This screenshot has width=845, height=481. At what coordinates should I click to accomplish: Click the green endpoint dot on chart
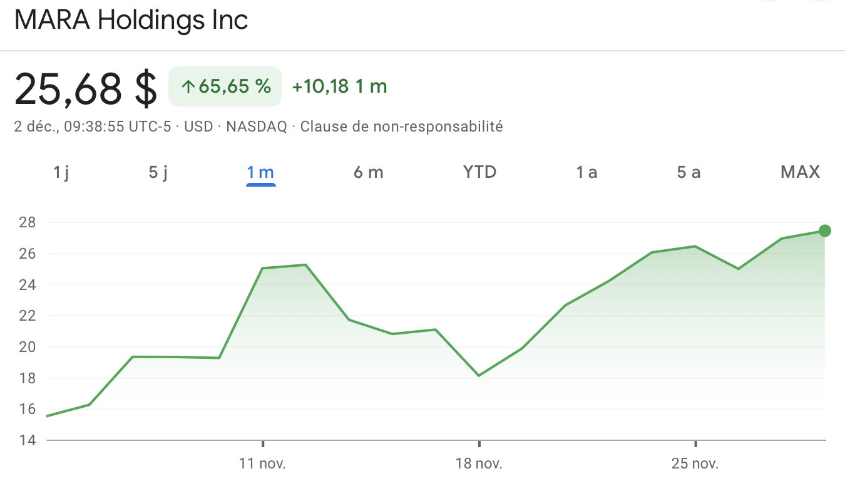[824, 231]
